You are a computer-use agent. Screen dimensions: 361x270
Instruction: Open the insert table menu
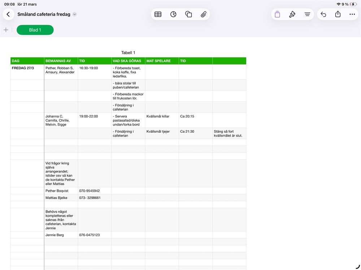pyautogui.click(x=158, y=14)
